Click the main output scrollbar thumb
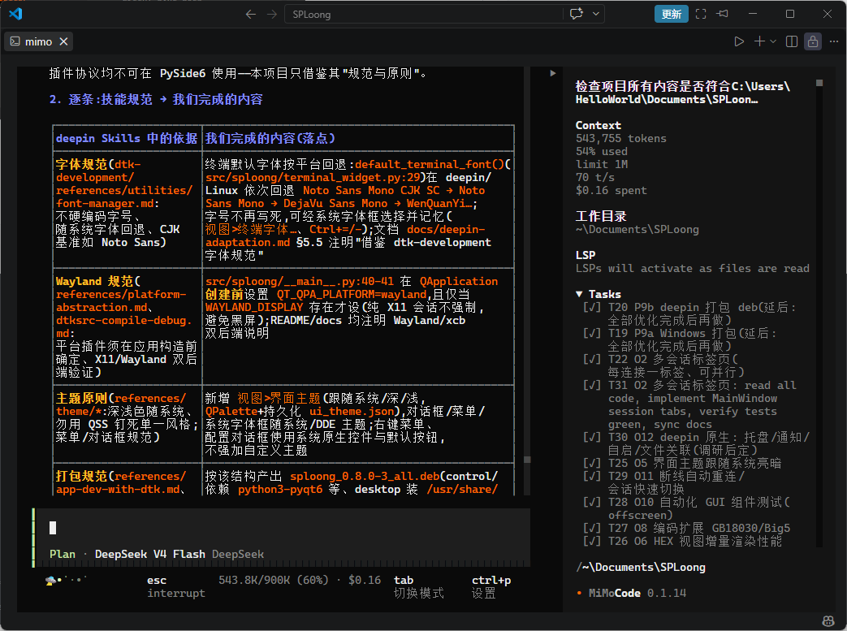 pyautogui.click(x=527, y=460)
